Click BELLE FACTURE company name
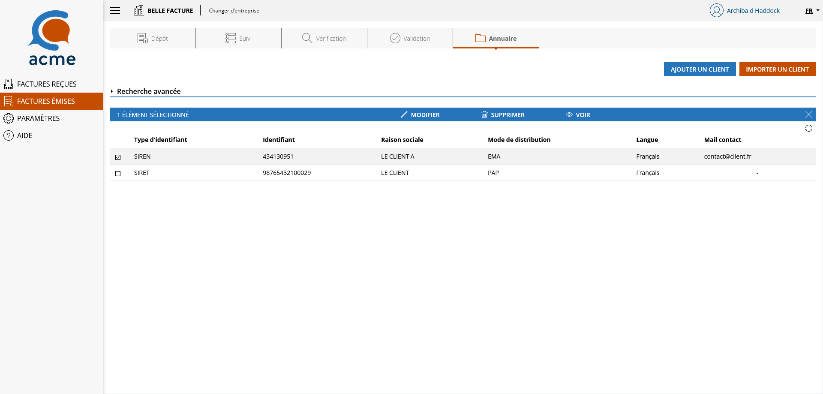This screenshot has height=394, width=823. click(170, 11)
